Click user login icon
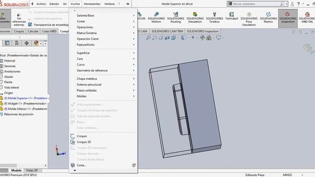315x177 pixels. coord(292,4)
